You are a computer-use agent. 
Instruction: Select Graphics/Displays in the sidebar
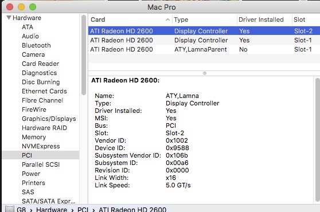(x=49, y=119)
